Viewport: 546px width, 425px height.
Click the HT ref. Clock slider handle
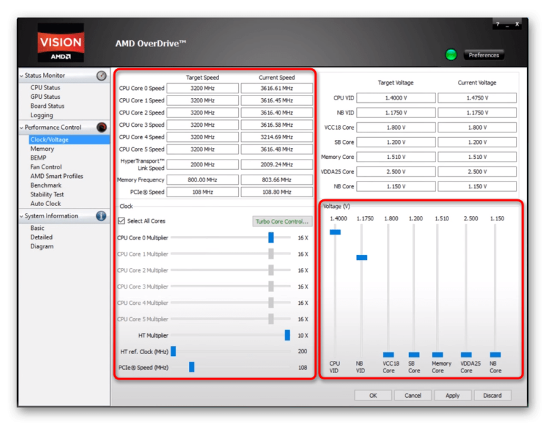tap(173, 351)
